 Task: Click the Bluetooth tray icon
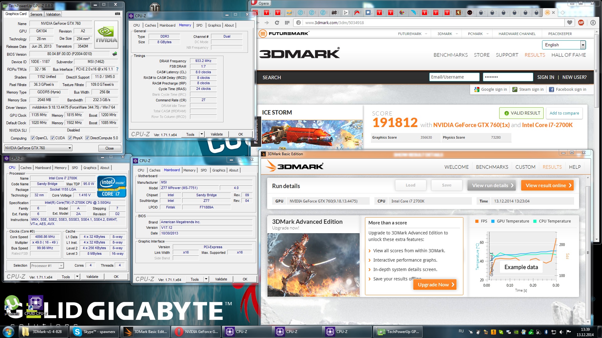(x=546, y=332)
